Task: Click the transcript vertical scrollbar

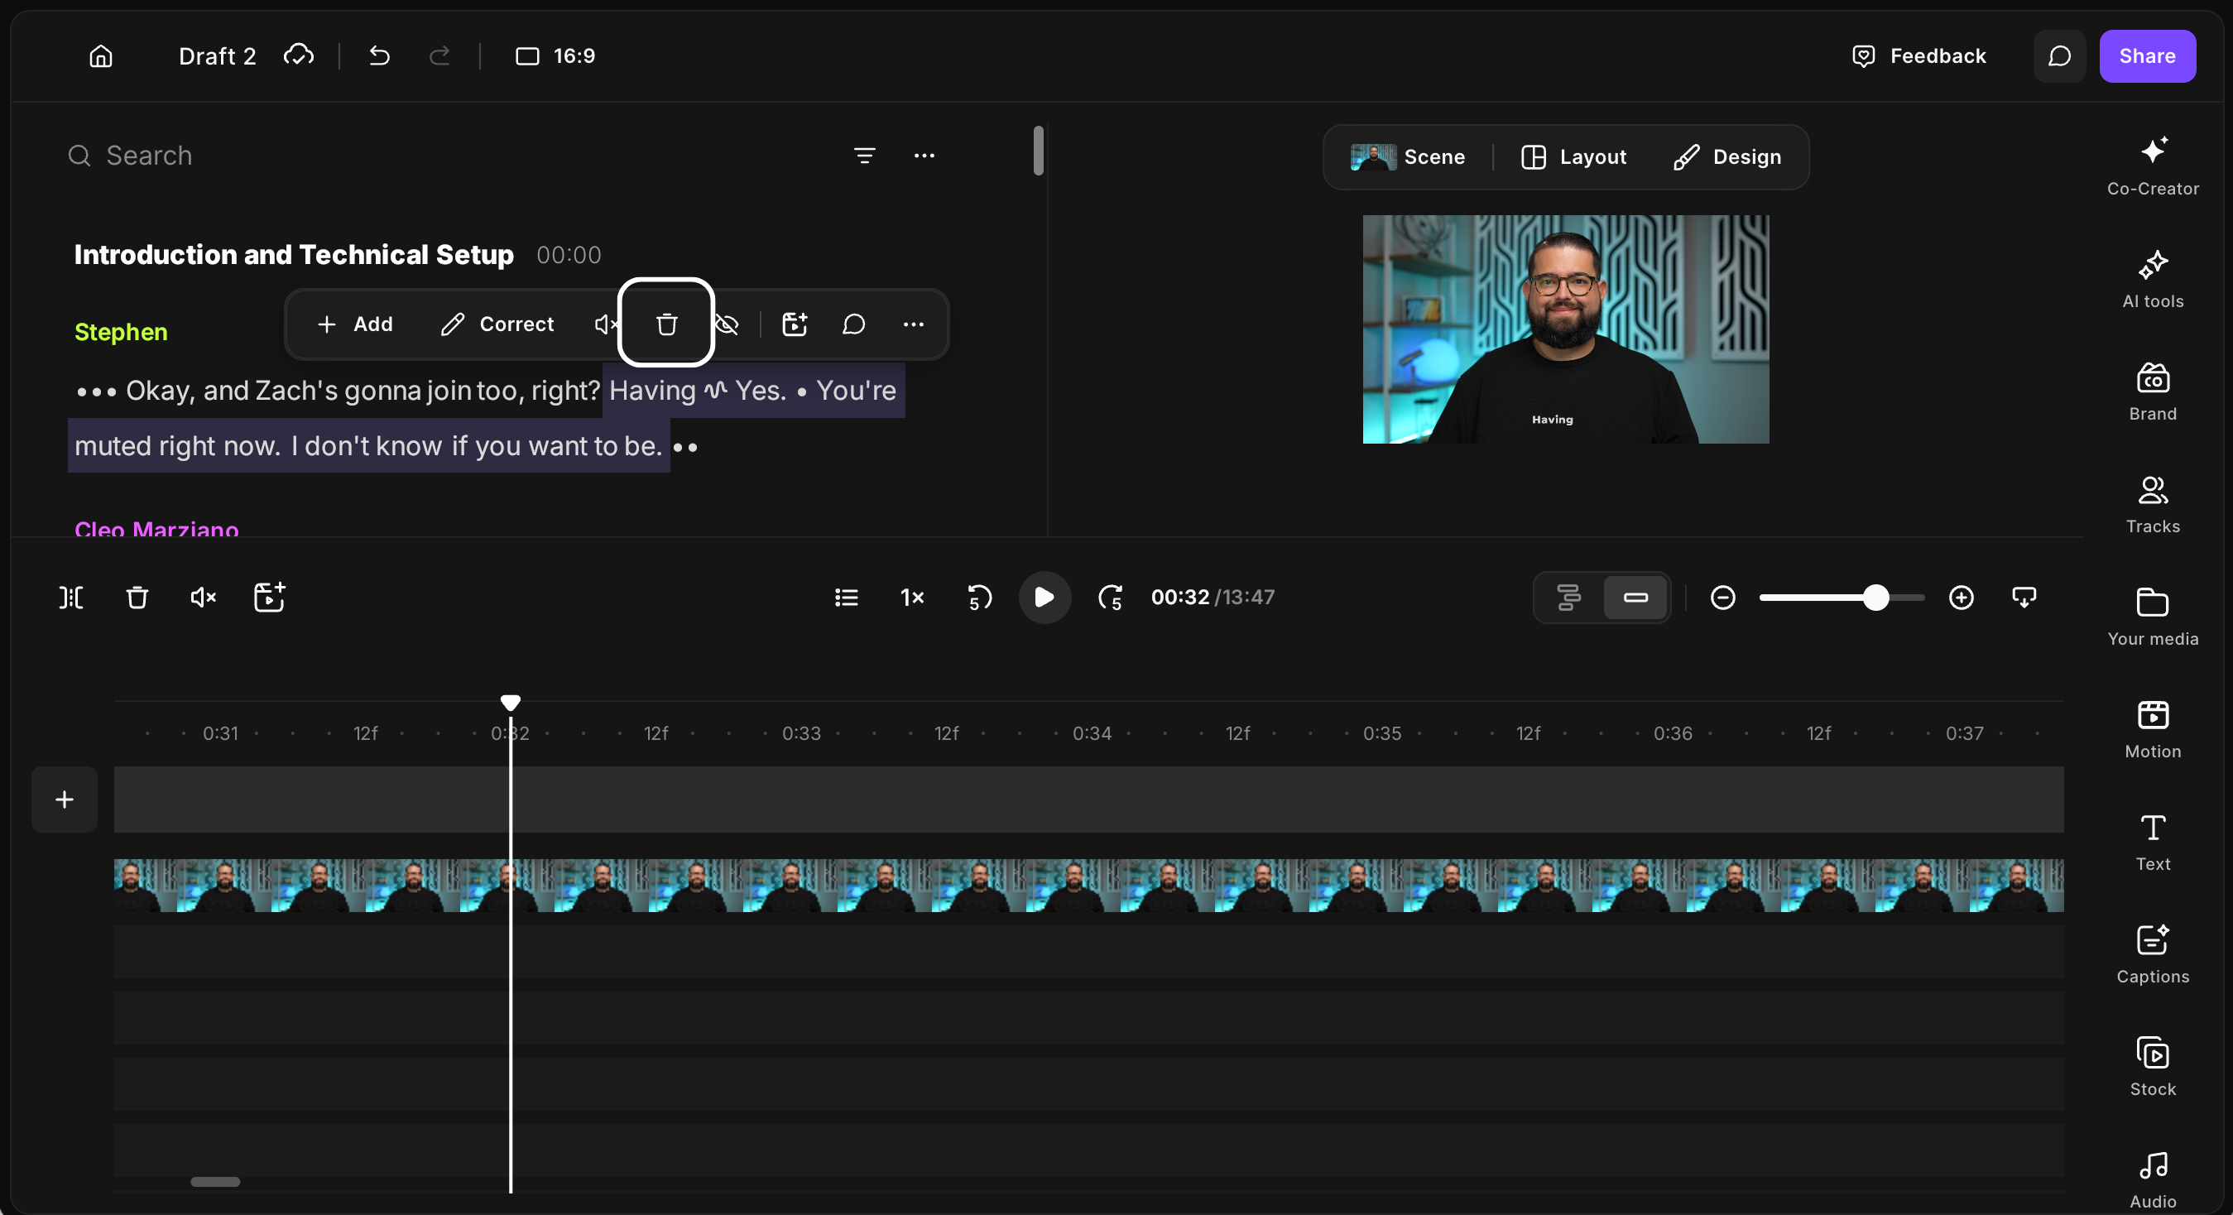Action: point(1038,150)
